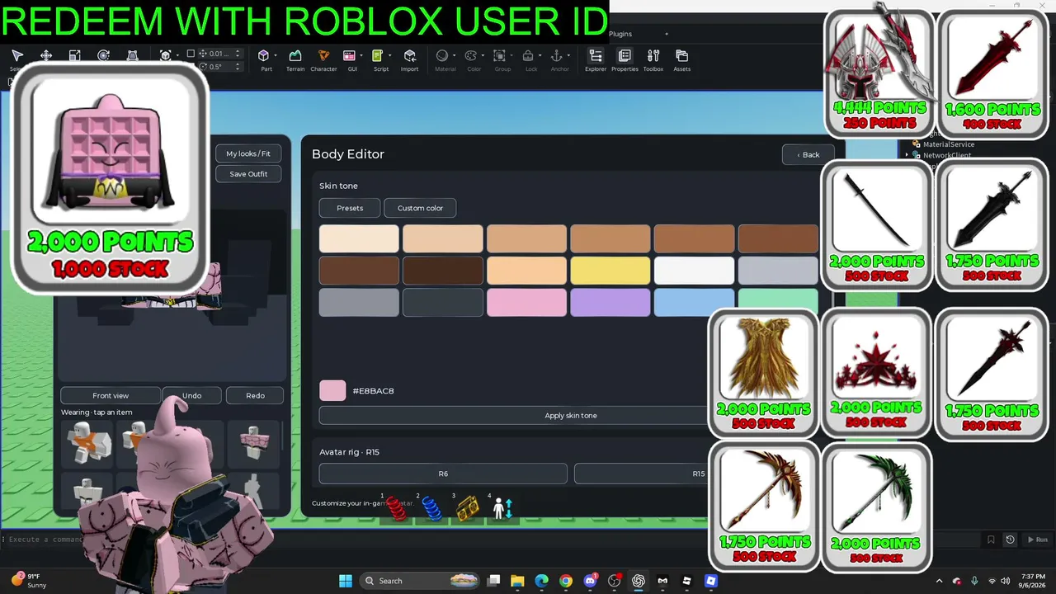Viewport: 1056px width, 594px height.
Task: Open Discord from the taskbar
Action: click(590, 581)
